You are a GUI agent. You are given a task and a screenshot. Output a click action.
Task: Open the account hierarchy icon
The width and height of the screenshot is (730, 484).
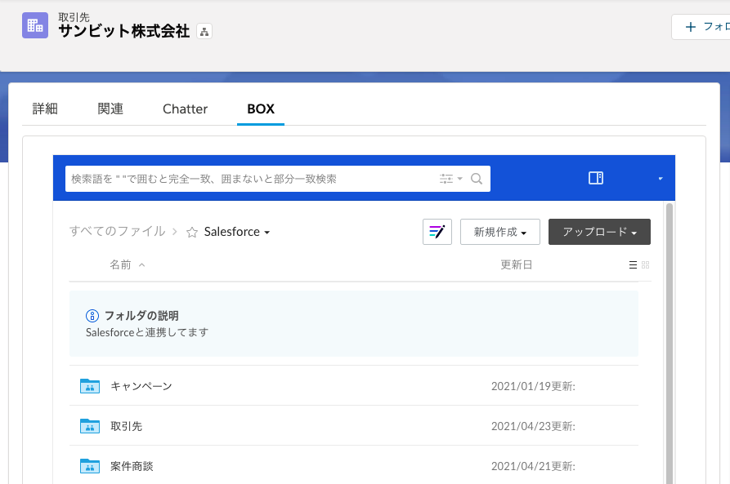tap(204, 32)
